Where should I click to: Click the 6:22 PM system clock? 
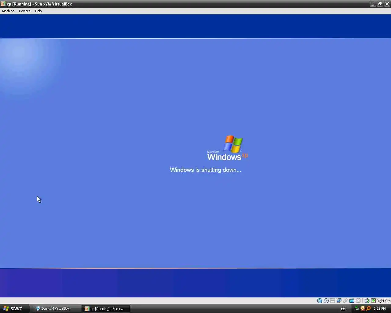pyautogui.click(x=380, y=309)
